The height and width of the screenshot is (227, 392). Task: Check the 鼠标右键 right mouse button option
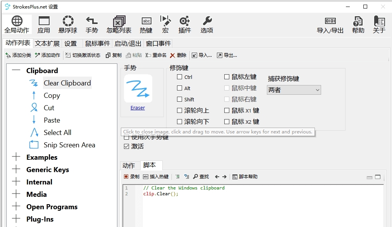(227, 99)
